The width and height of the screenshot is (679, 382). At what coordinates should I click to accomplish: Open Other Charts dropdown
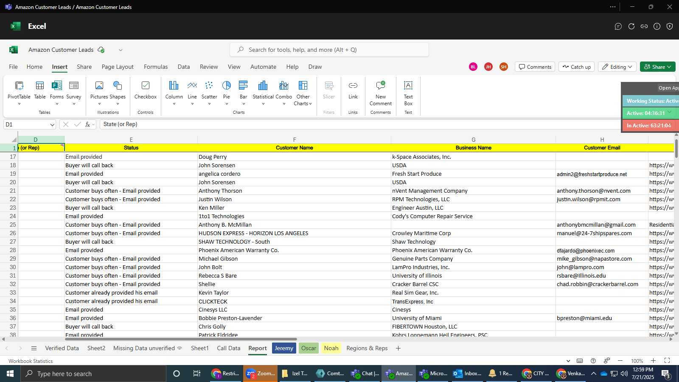303,93
